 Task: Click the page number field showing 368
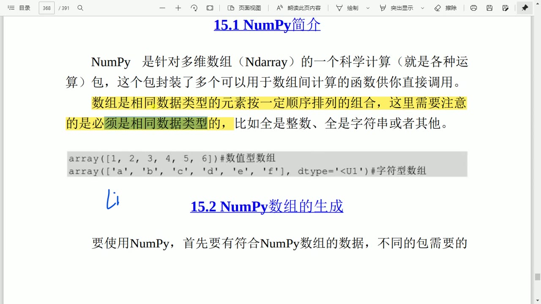point(46,8)
